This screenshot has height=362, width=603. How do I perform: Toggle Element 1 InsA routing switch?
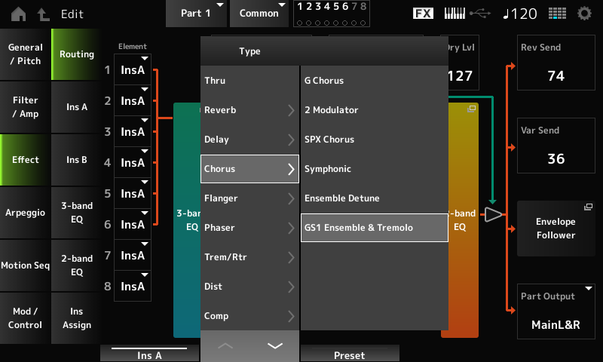click(x=133, y=69)
